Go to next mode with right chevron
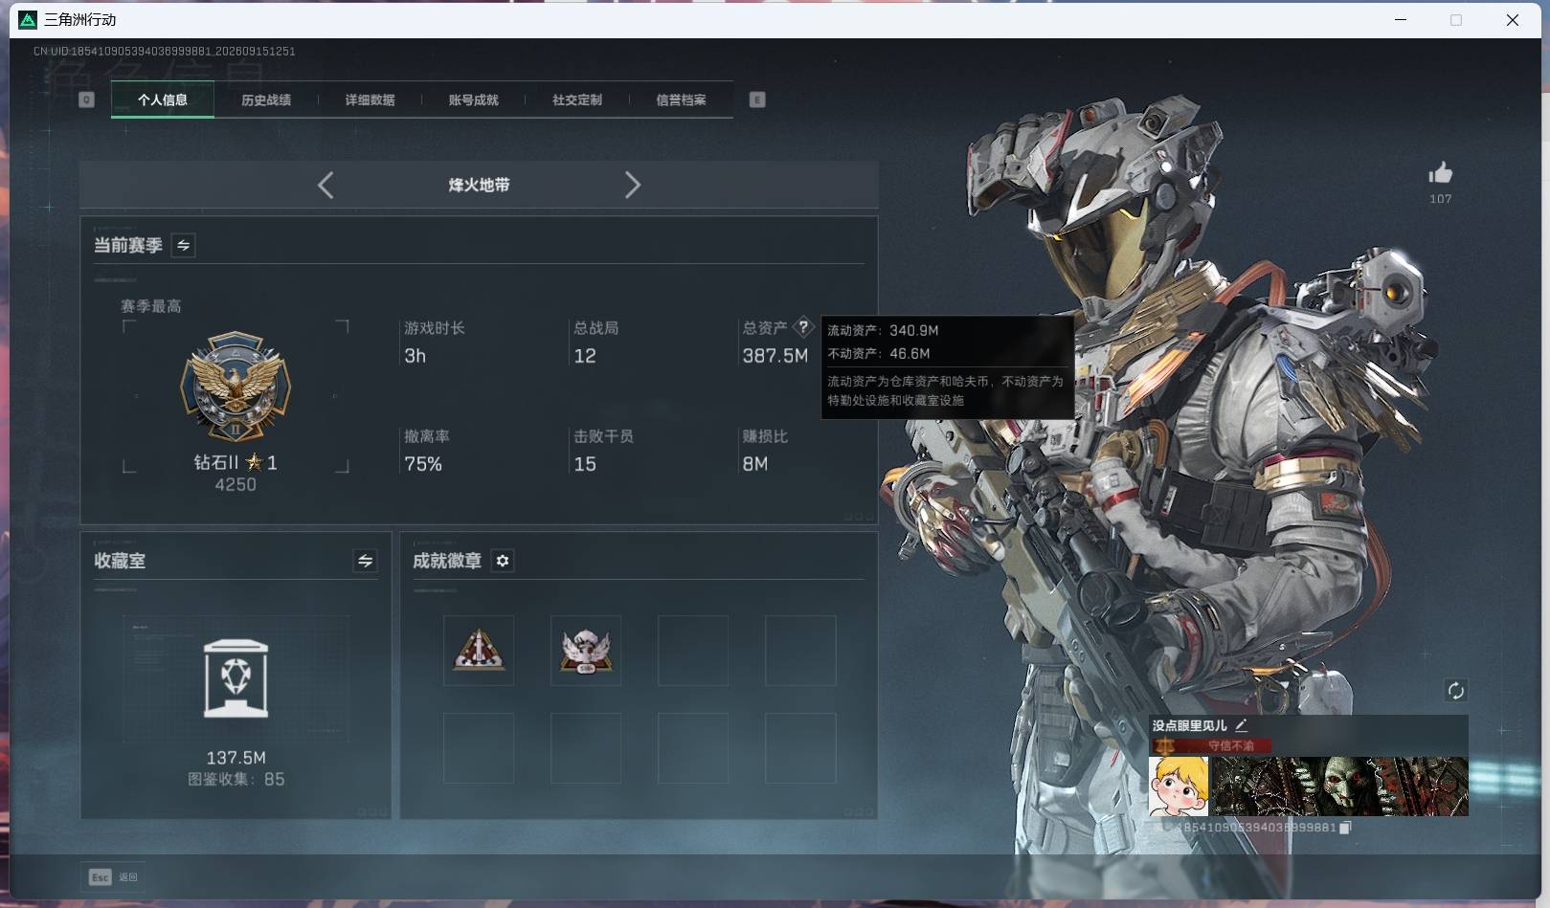 click(x=632, y=185)
